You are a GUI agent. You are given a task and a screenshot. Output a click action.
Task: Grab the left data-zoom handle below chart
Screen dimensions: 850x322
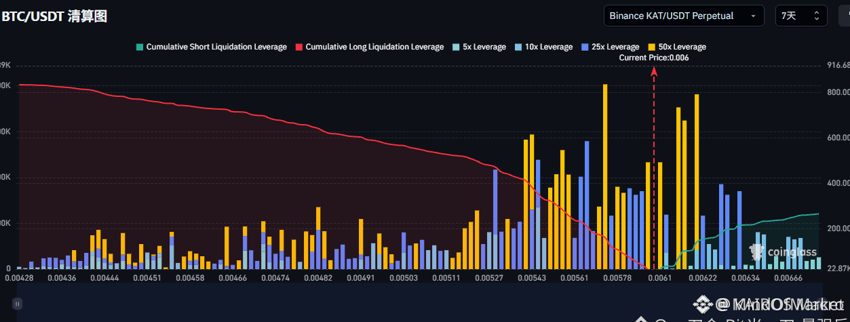click(18, 304)
